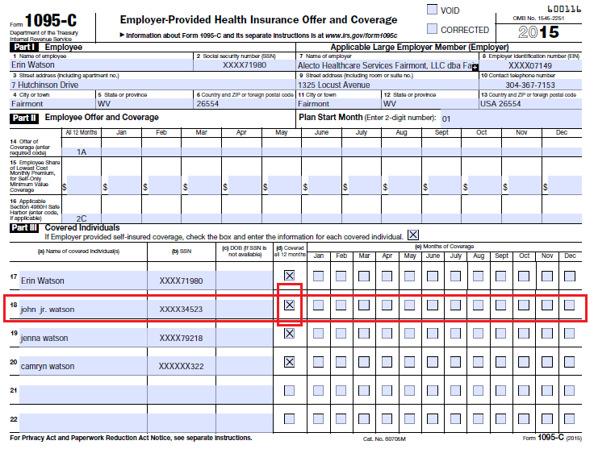Click the street address field 7 Hutchinson Drive
The image size is (594, 449).
[x=153, y=85]
